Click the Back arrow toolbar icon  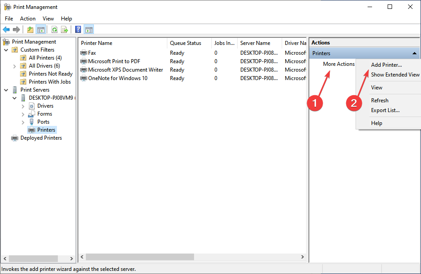pos(6,29)
